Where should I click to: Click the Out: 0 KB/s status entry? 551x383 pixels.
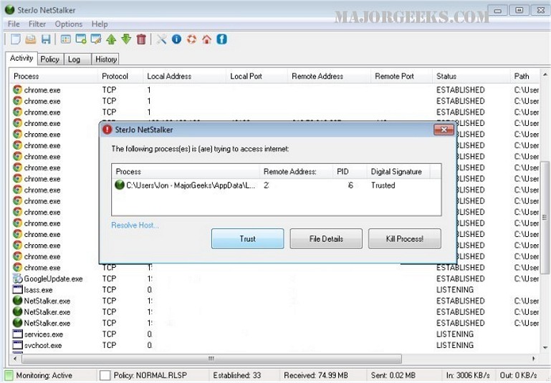pos(518,375)
